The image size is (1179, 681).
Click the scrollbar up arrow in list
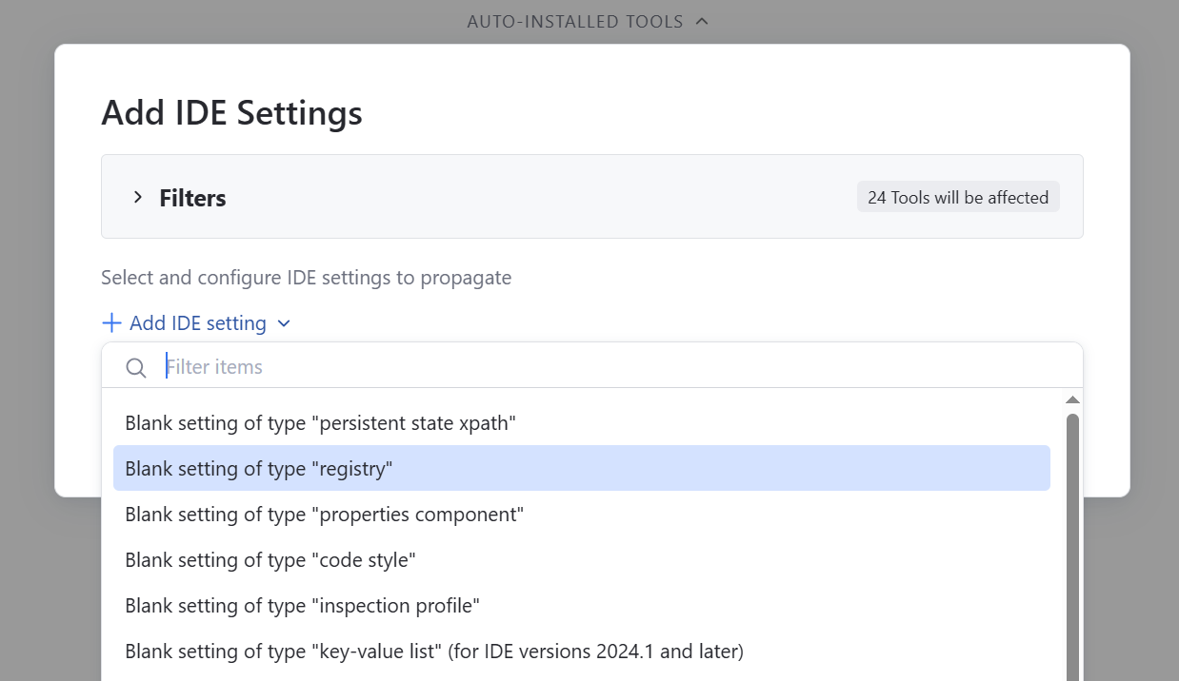click(1072, 400)
